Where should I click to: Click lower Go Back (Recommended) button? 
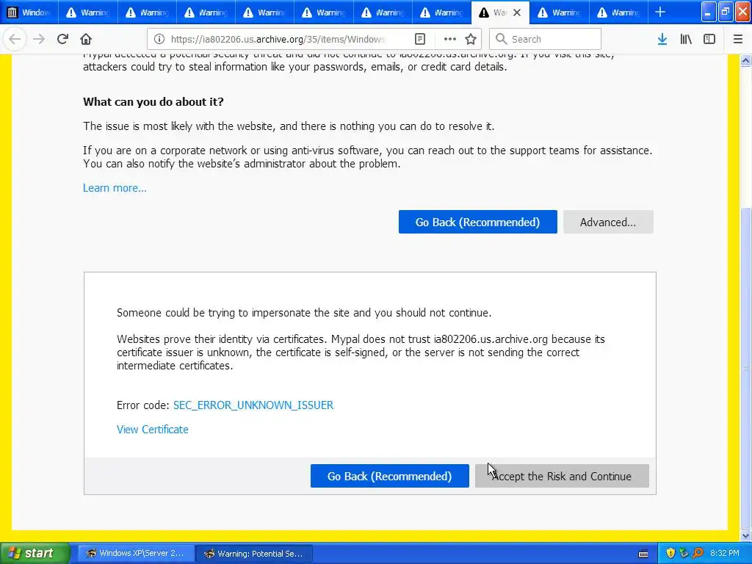coord(389,476)
